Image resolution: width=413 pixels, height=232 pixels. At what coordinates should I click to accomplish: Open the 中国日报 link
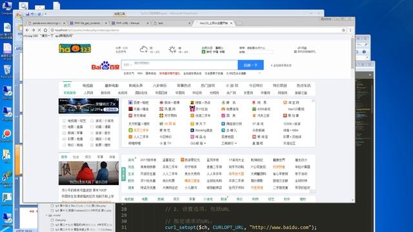tap(161, 93)
